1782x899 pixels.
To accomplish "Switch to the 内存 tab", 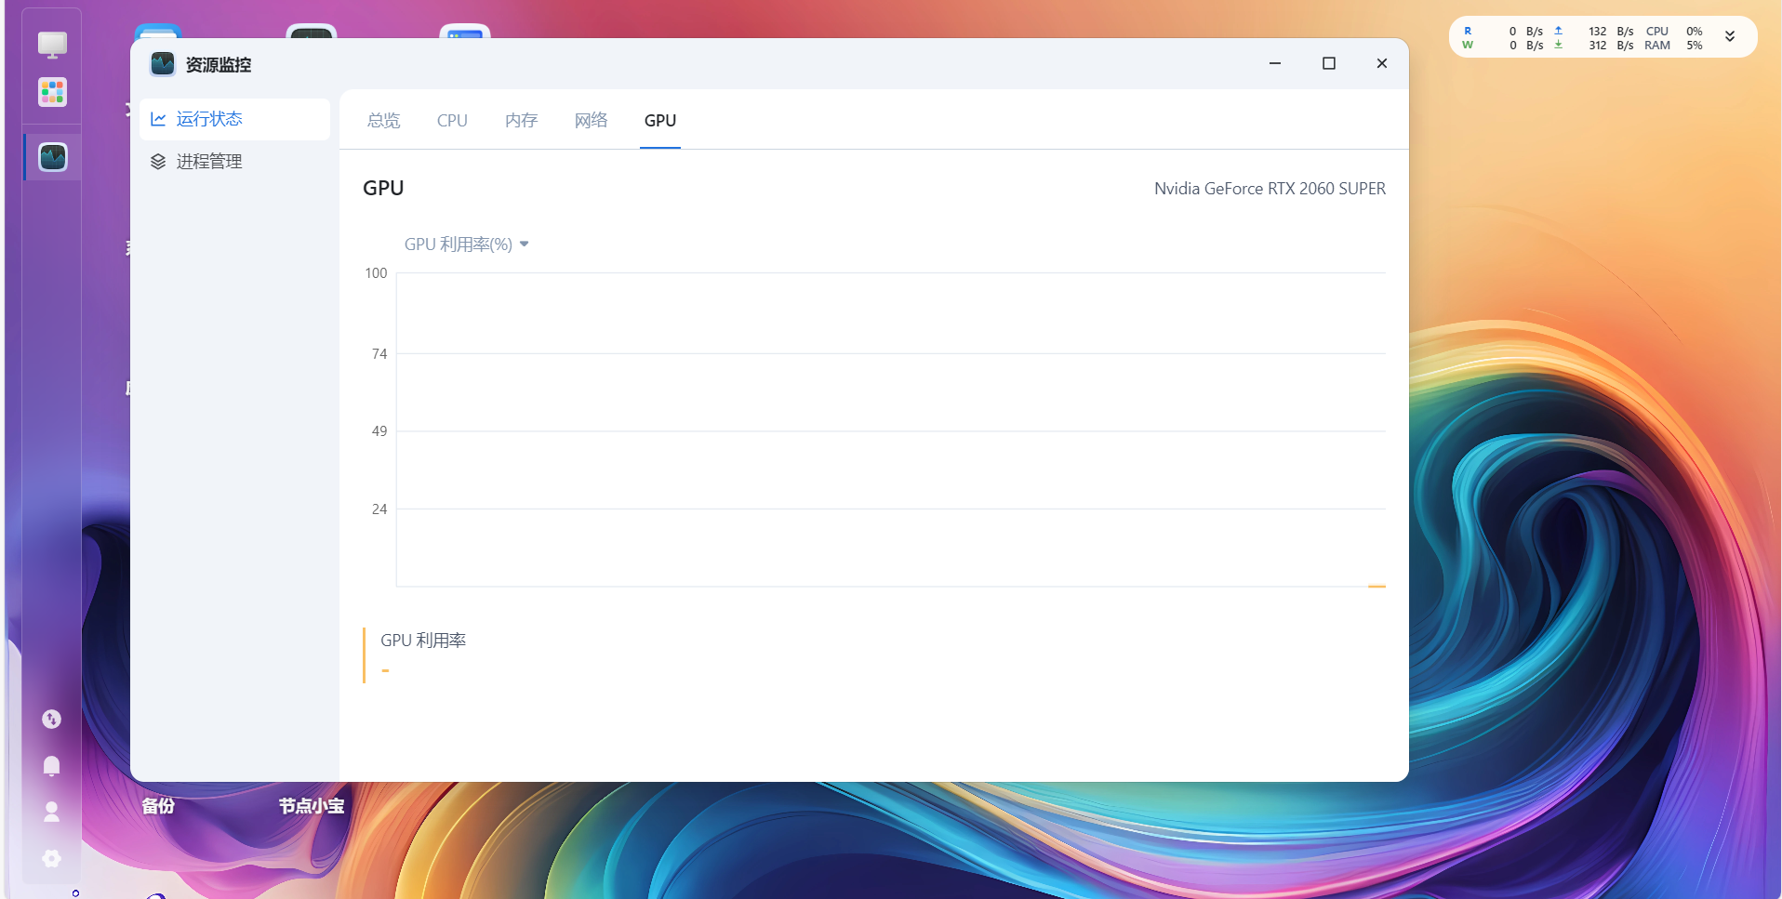I will click(521, 121).
